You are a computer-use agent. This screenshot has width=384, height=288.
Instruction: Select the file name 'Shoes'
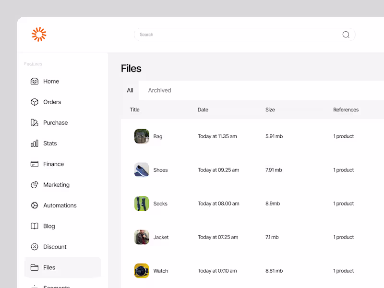click(160, 170)
